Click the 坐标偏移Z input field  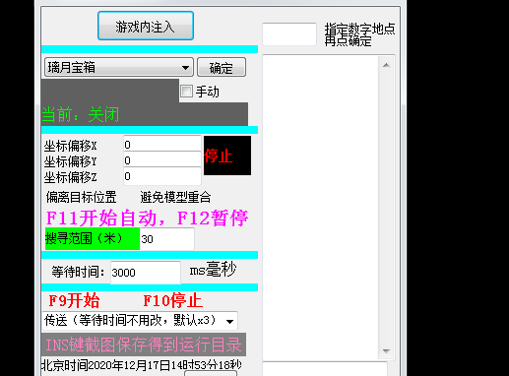(x=162, y=176)
